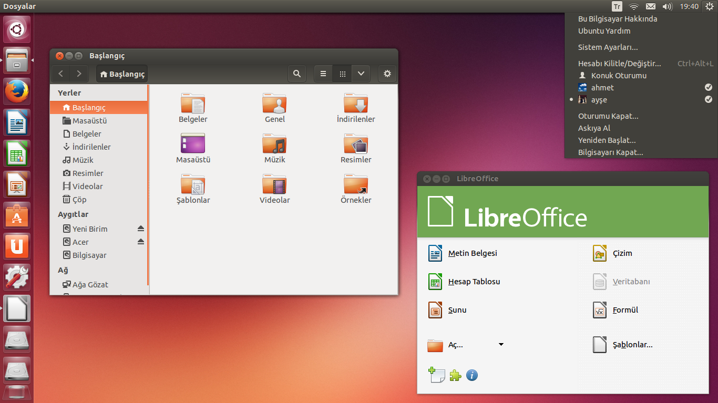The image size is (718, 403).
Task: Expand the Aç recent documents arrow
Action: [501, 345]
